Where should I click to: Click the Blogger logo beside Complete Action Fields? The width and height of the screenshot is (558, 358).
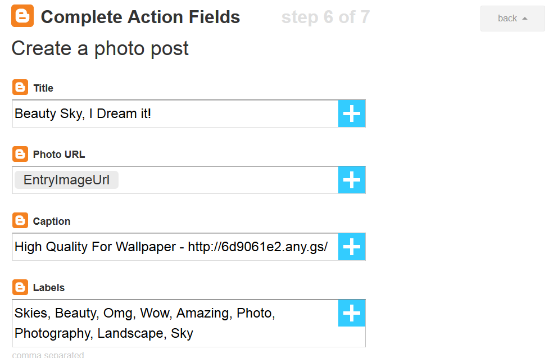tap(22, 16)
